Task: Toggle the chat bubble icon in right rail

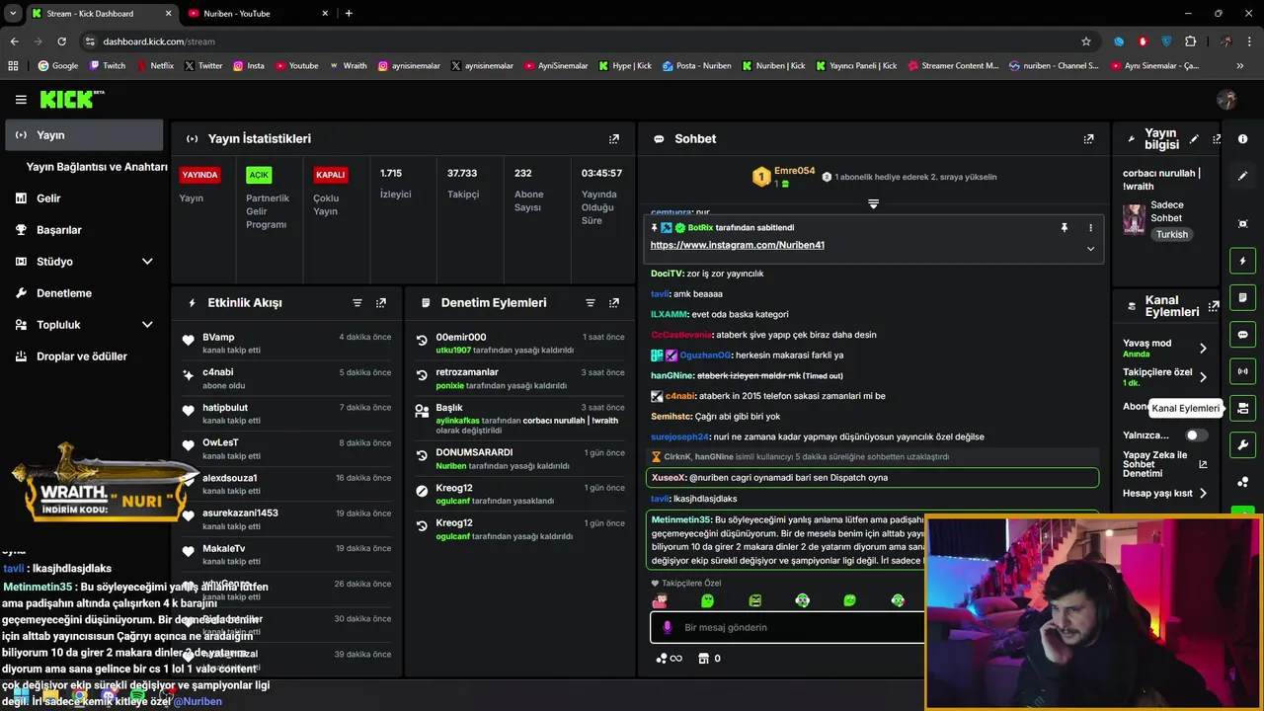Action: coord(1242,335)
